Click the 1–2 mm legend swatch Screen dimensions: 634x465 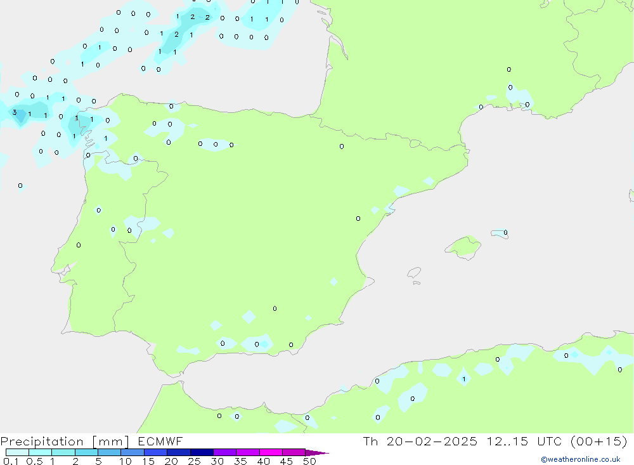(63, 452)
